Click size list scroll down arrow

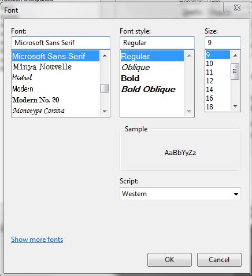point(235,106)
